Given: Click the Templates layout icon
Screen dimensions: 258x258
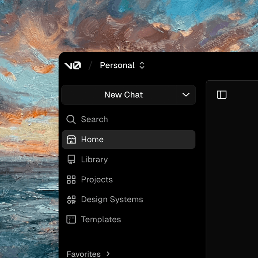Looking at the screenshot, I should click(71, 220).
